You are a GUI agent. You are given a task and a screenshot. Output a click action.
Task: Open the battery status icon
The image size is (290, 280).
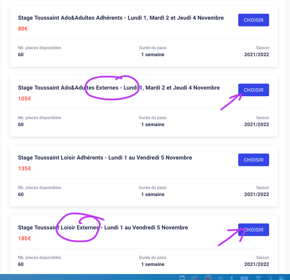(x=244, y=278)
